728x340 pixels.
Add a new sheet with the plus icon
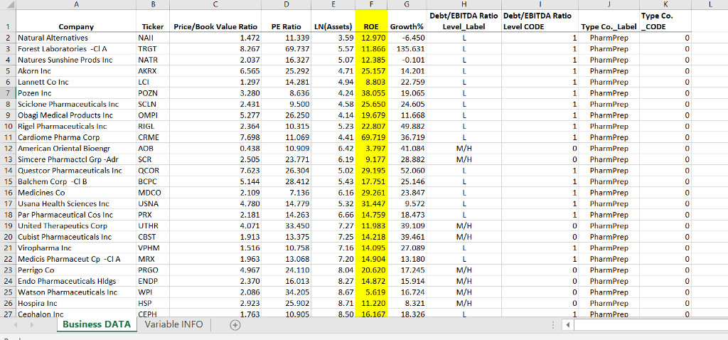click(235, 325)
